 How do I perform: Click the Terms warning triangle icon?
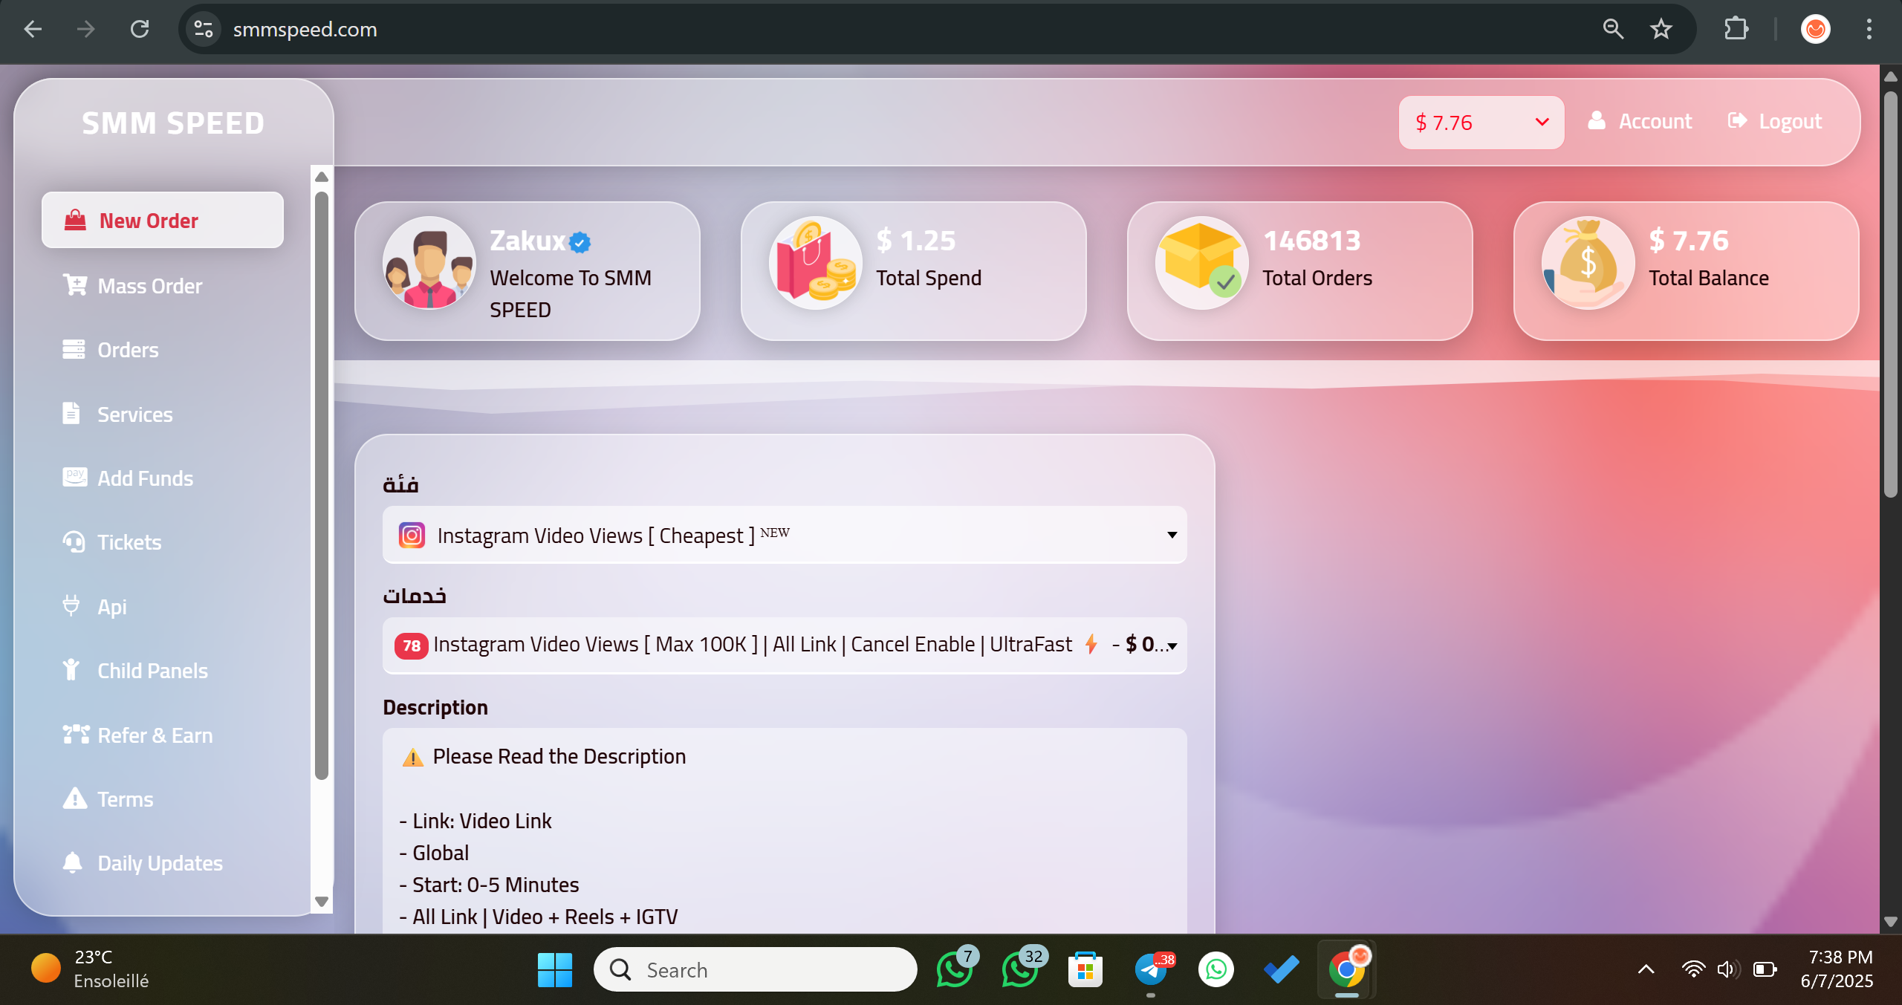[74, 799]
